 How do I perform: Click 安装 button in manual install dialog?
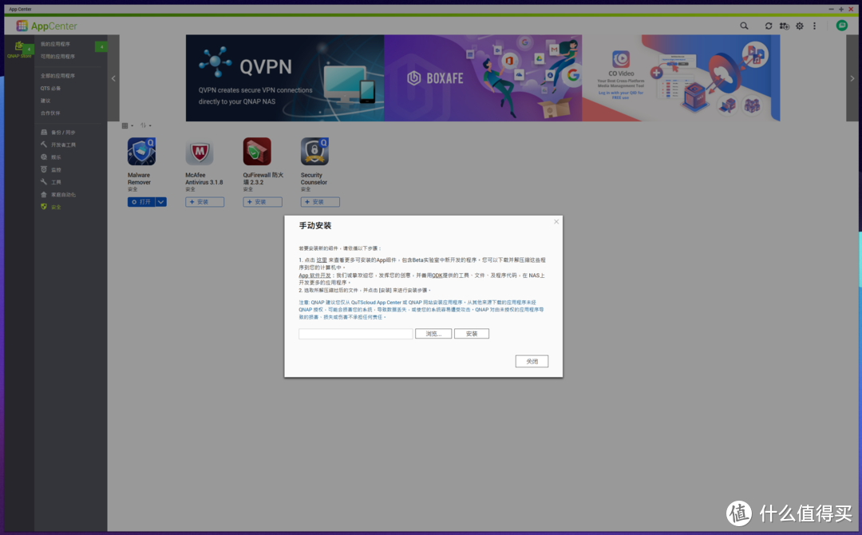[472, 334]
